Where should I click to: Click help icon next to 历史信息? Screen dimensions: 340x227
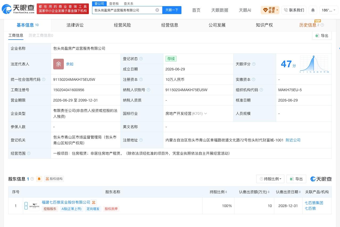[322, 25]
